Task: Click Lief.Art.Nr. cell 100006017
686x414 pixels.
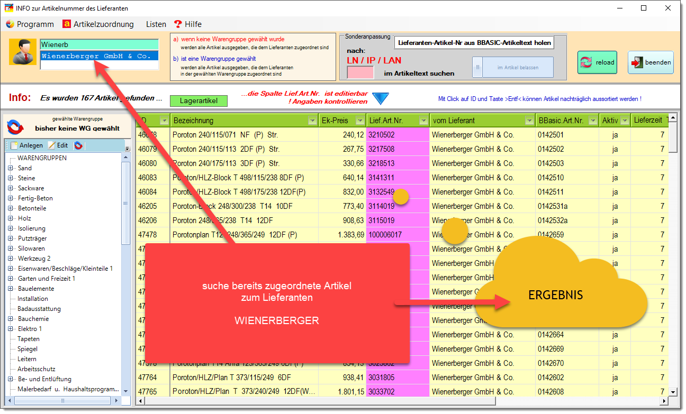Action: pos(398,235)
